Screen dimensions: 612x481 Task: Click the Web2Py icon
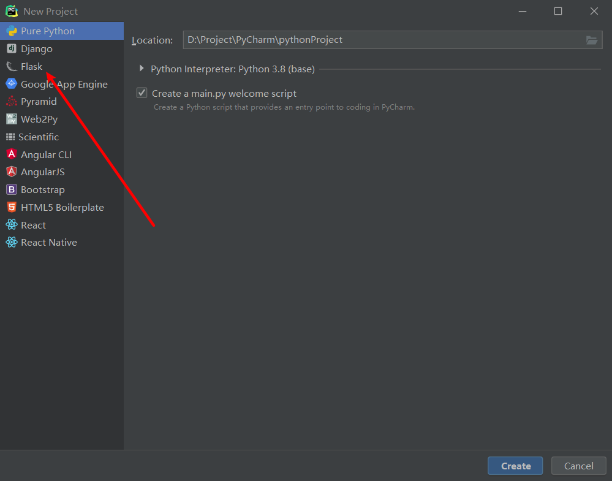(12, 119)
